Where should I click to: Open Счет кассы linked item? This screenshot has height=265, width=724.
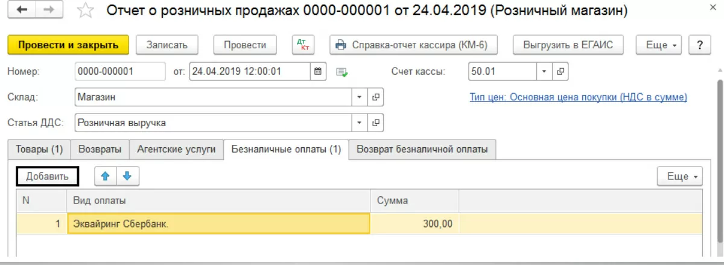[560, 71]
